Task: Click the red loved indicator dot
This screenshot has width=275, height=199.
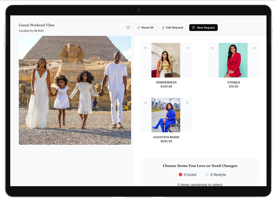Action: pyautogui.click(x=180, y=175)
